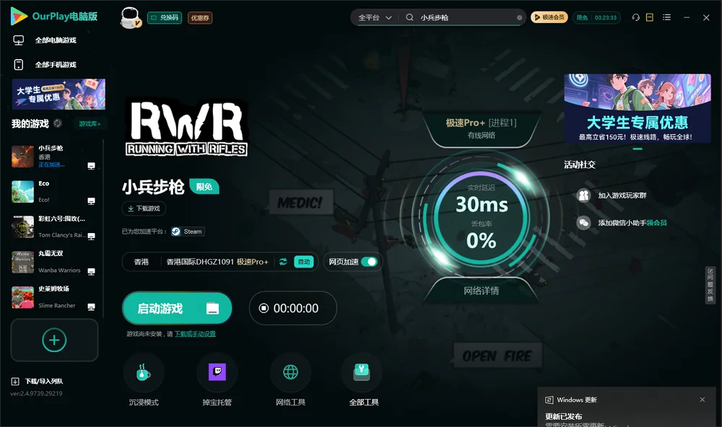
Task: Open the node selector 香港国际DHGZ1091
Action: tap(217, 262)
